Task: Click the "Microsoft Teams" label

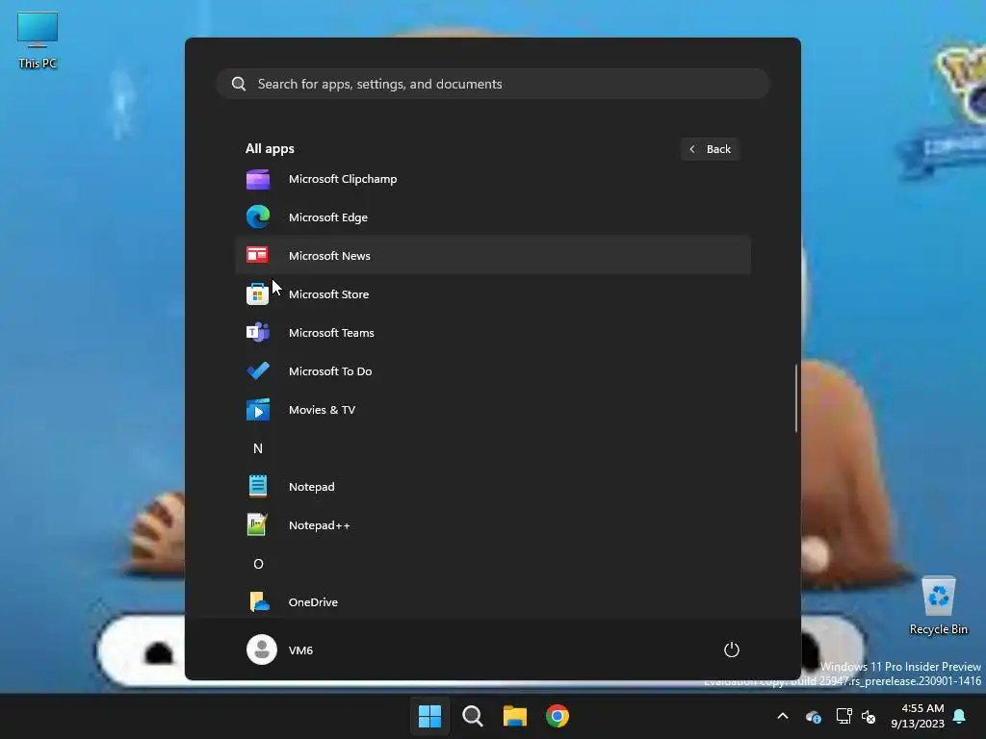Action: click(x=331, y=332)
